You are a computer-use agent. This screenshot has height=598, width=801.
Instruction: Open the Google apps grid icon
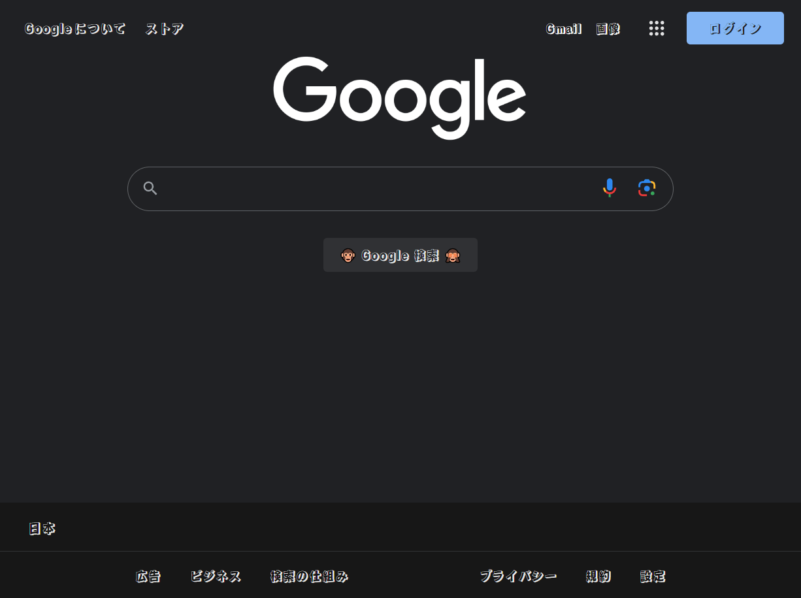click(657, 28)
